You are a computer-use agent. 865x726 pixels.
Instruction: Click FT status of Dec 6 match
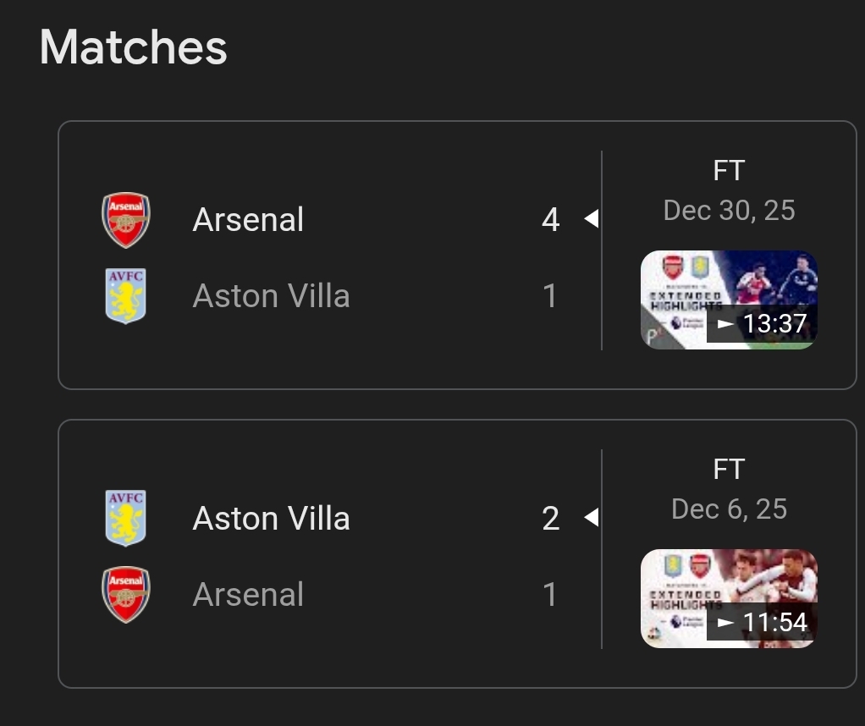(730, 470)
